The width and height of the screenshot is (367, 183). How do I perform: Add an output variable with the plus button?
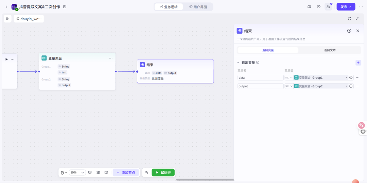[359, 62]
